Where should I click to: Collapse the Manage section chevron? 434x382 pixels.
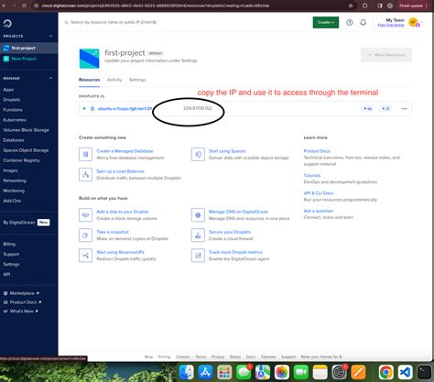(50, 78)
